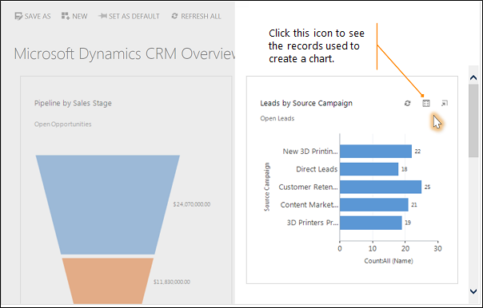The height and width of the screenshot is (308, 483).
Task: Click the view records grid icon
Action: (x=425, y=103)
